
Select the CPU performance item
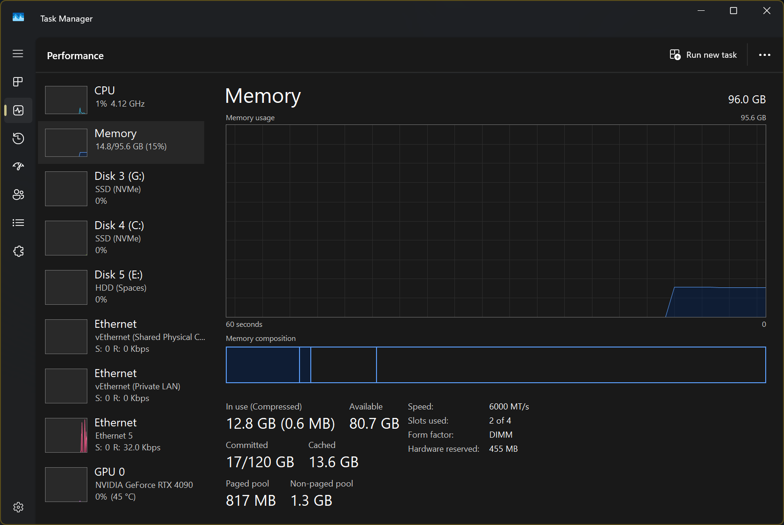(122, 100)
